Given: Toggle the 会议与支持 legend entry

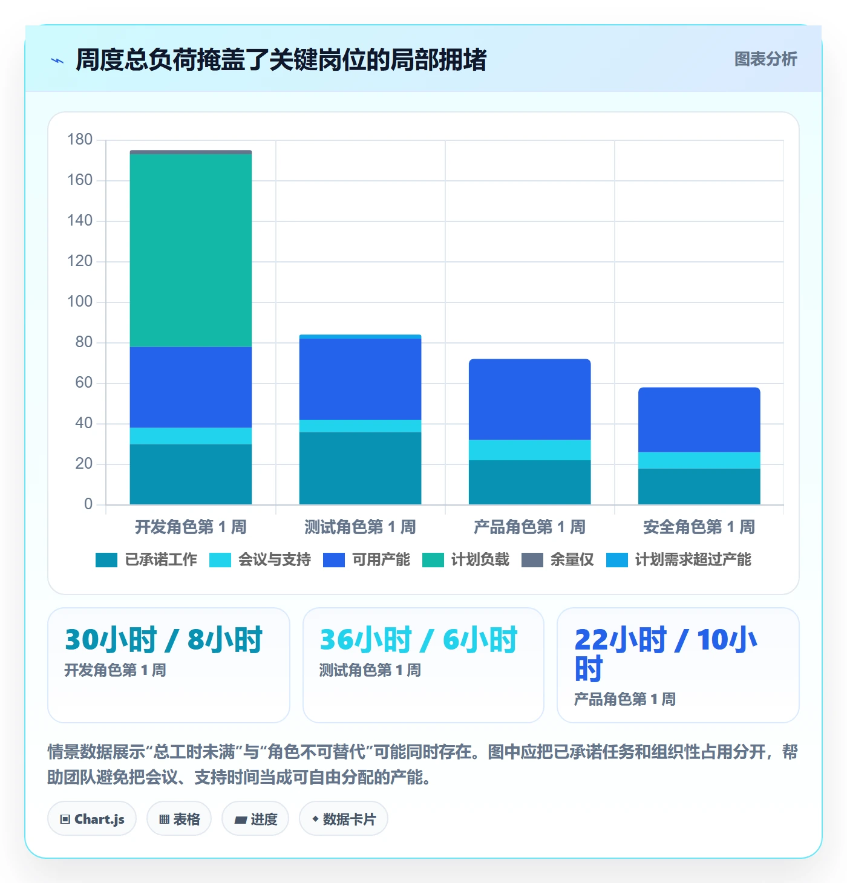Looking at the screenshot, I should pyautogui.click(x=260, y=560).
